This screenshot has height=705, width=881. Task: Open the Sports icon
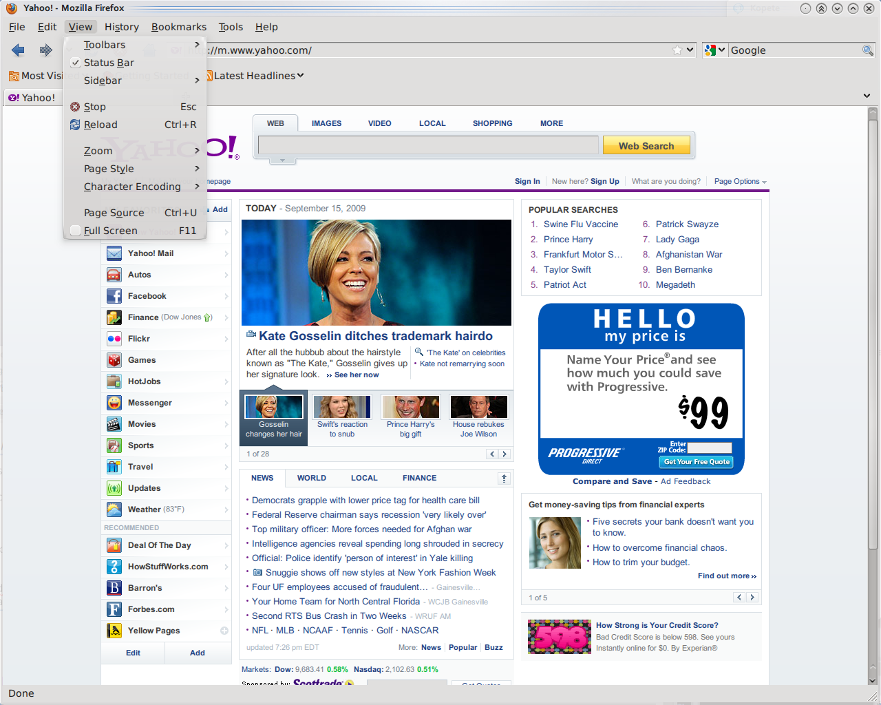pos(114,445)
